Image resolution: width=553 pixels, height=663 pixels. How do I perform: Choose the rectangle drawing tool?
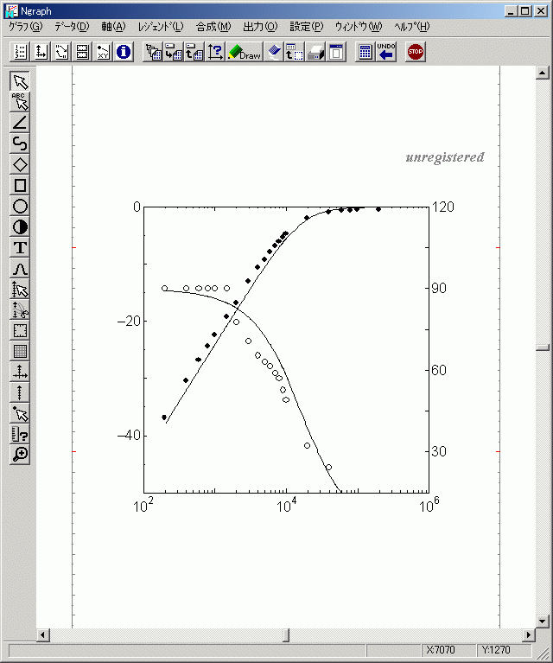(x=21, y=185)
